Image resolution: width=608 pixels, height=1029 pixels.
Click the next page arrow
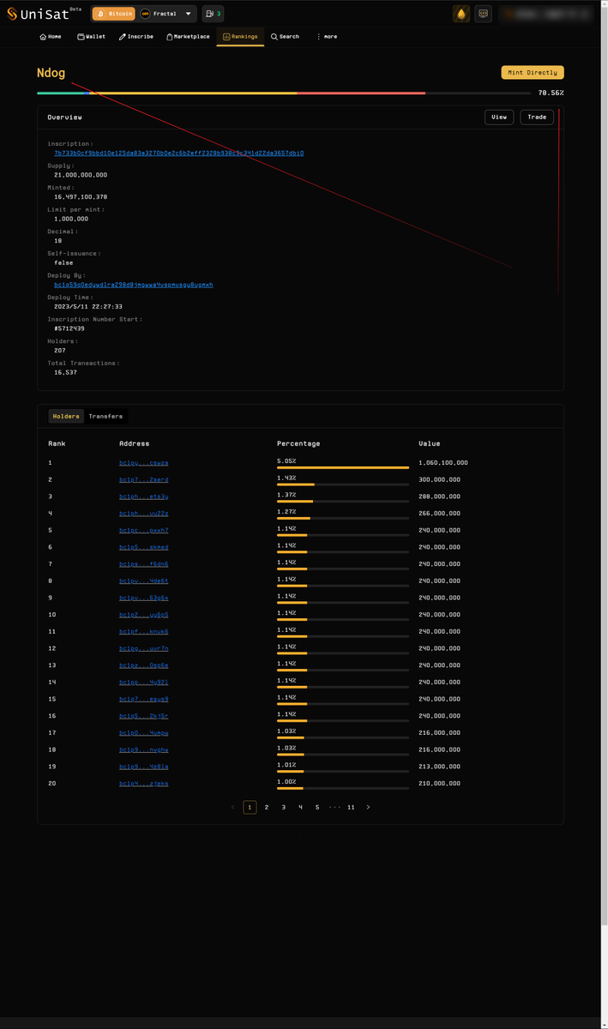coord(368,807)
